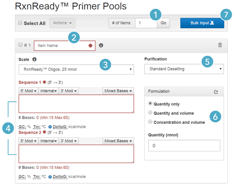Open Sequence 1 5' Mod menu

point(29,91)
